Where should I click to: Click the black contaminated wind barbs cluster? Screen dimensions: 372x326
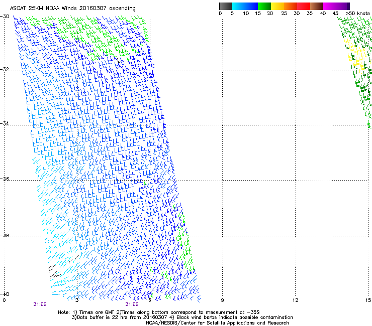click(x=55, y=271)
